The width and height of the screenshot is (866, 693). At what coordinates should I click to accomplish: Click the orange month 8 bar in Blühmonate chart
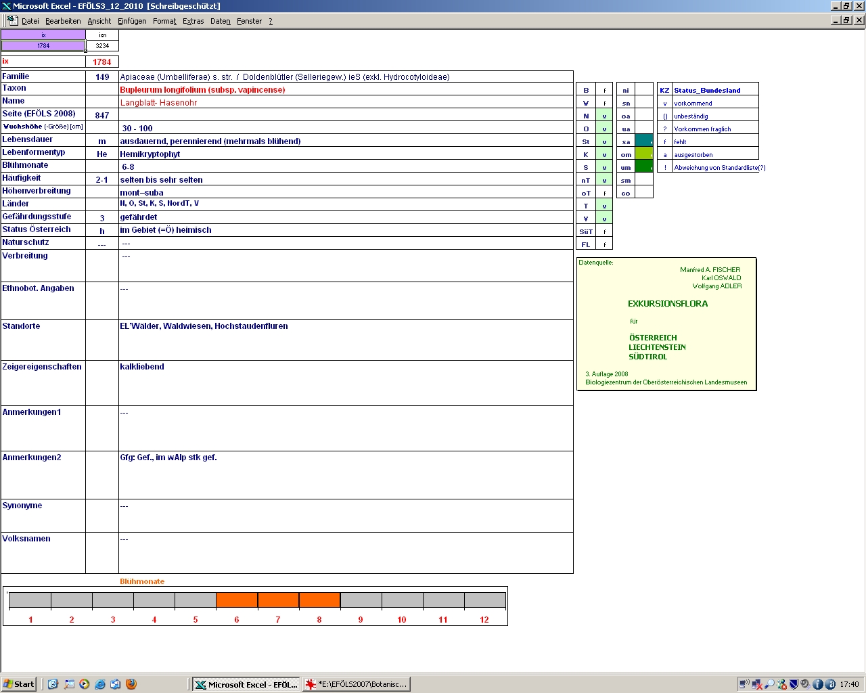click(319, 600)
